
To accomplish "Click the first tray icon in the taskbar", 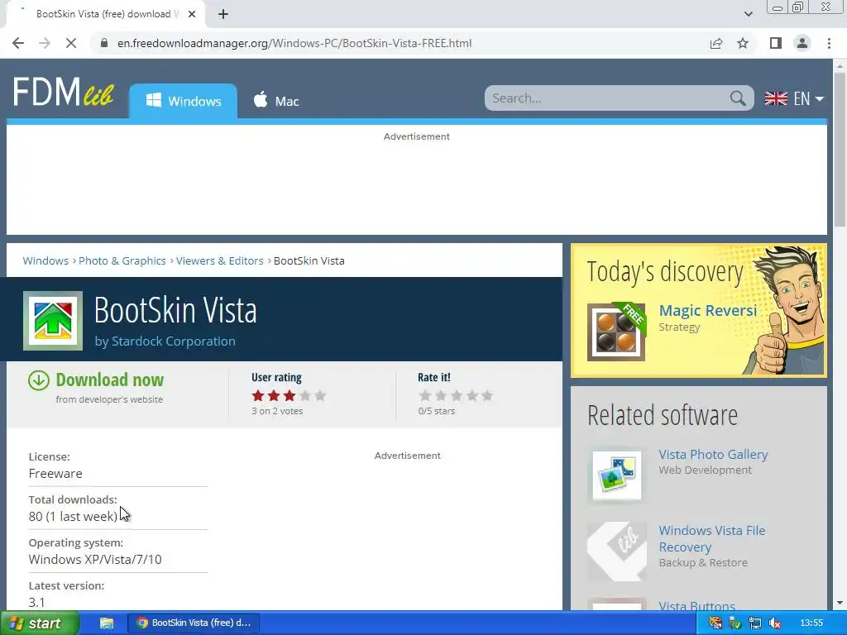I will (x=715, y=623).
